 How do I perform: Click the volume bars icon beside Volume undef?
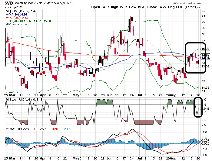click(x=7, y=24)
